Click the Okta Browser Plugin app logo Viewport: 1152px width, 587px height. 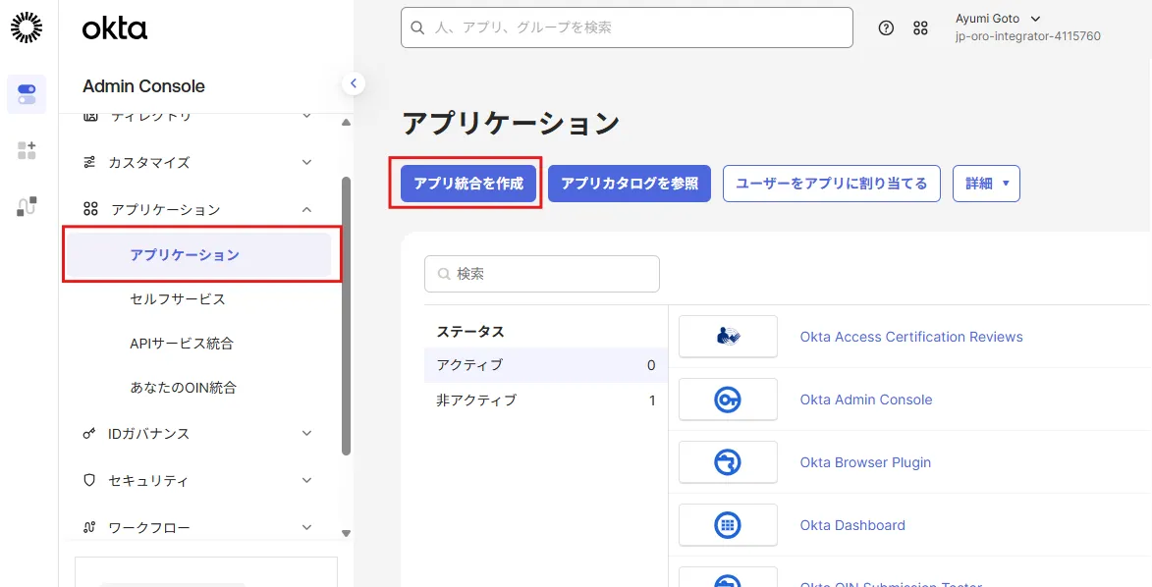(728, 462)
